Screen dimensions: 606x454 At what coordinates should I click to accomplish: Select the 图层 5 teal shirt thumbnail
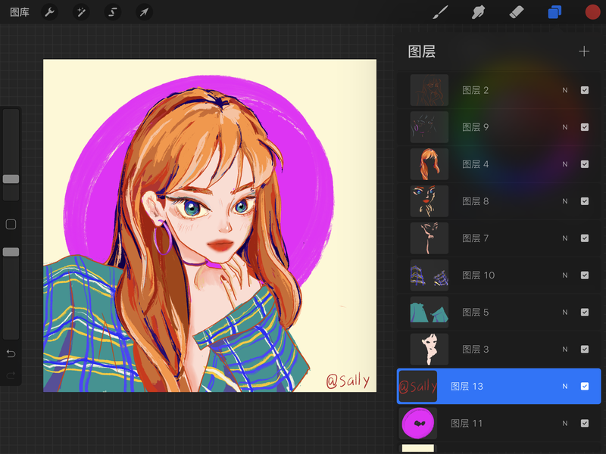[x=430, y=313]
